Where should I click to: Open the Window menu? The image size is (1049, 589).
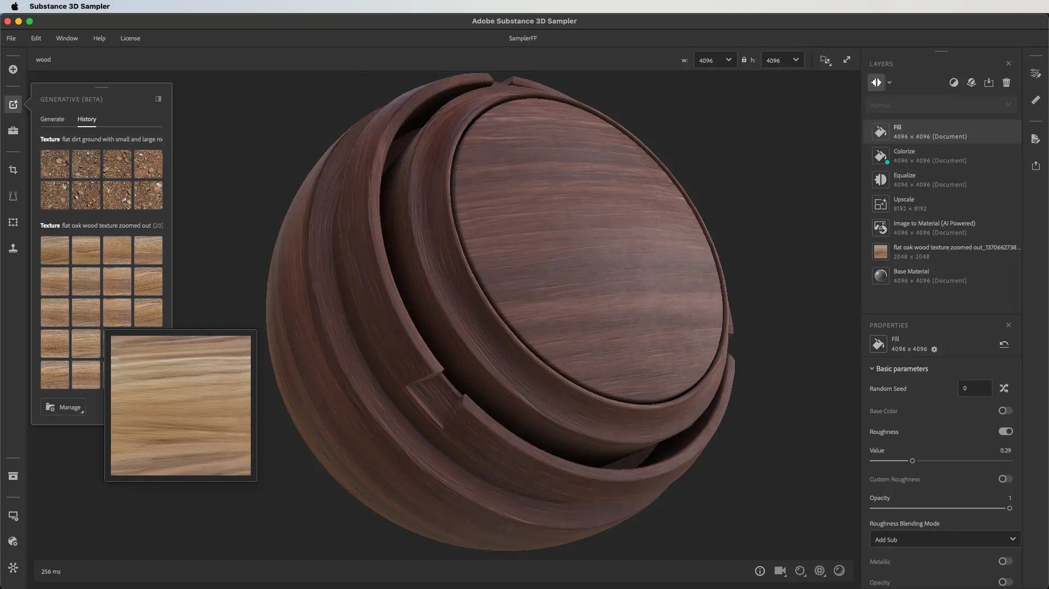[67, 38]
